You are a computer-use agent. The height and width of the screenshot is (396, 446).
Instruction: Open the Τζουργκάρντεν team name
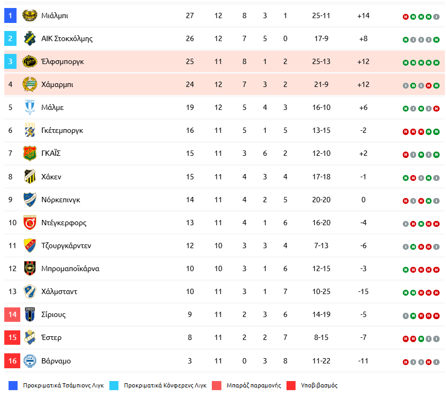[x=66, y=245]
